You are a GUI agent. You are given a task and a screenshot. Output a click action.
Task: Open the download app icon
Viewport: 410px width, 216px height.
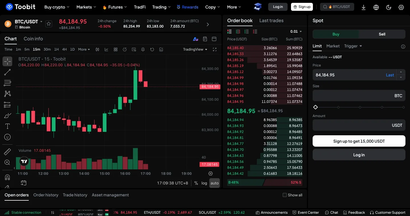[363, 7]
